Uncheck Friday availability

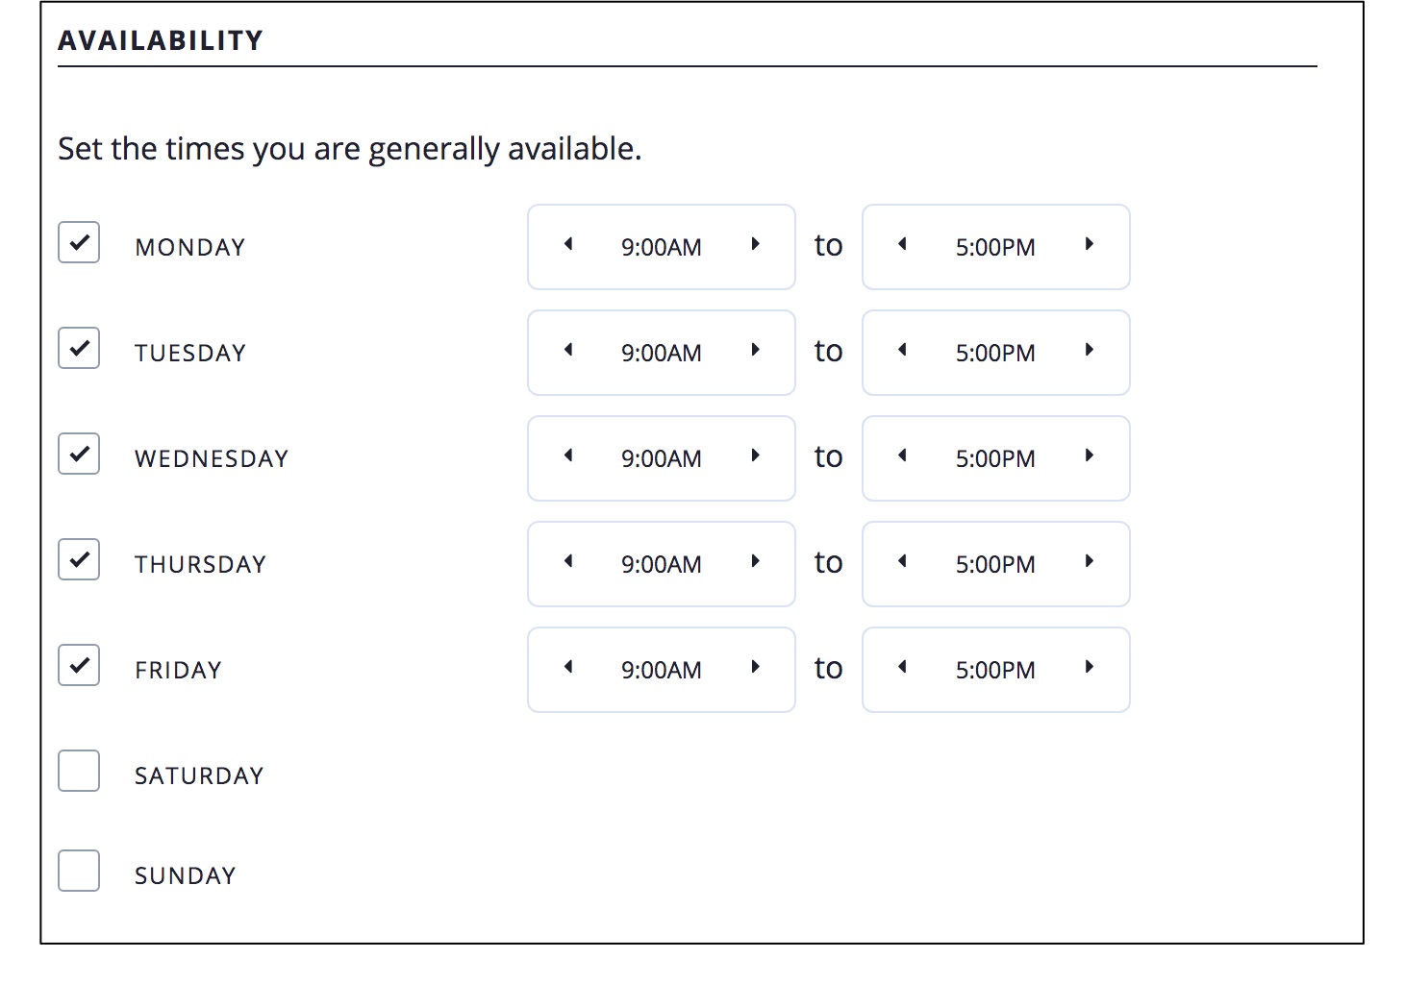79,665
